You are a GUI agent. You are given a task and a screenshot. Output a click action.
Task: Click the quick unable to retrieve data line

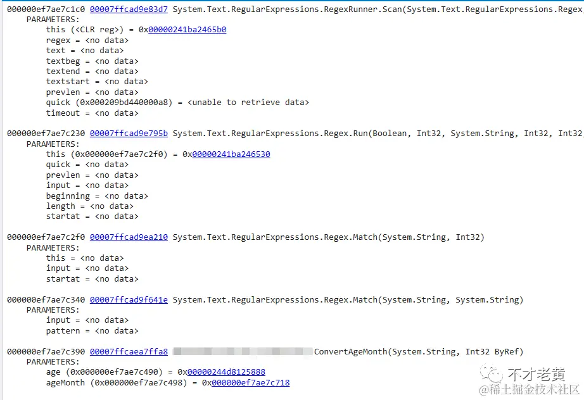pos(177,103)
